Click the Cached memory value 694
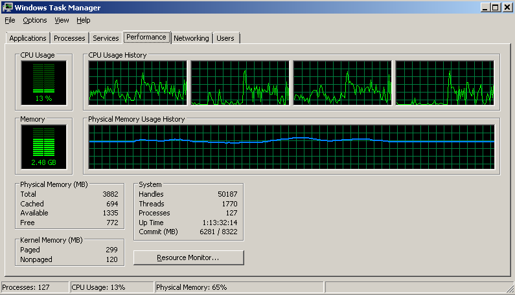This screenshot has height=295, width=515. [112, 204]
